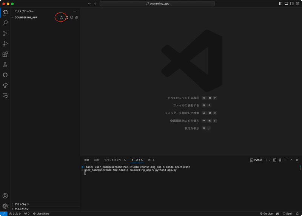
Task: Open the GitHub icon in activity bar
Action: (5, 75)
